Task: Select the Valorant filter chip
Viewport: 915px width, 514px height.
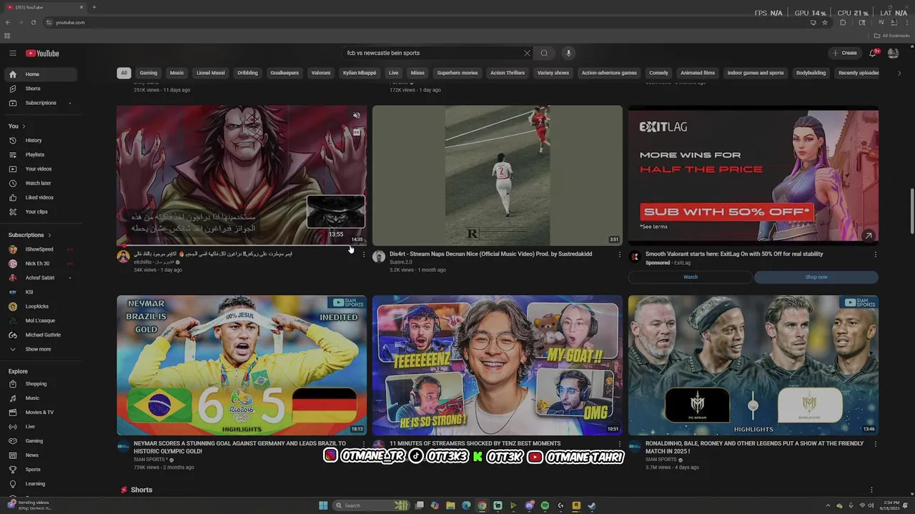Action: 321,73
